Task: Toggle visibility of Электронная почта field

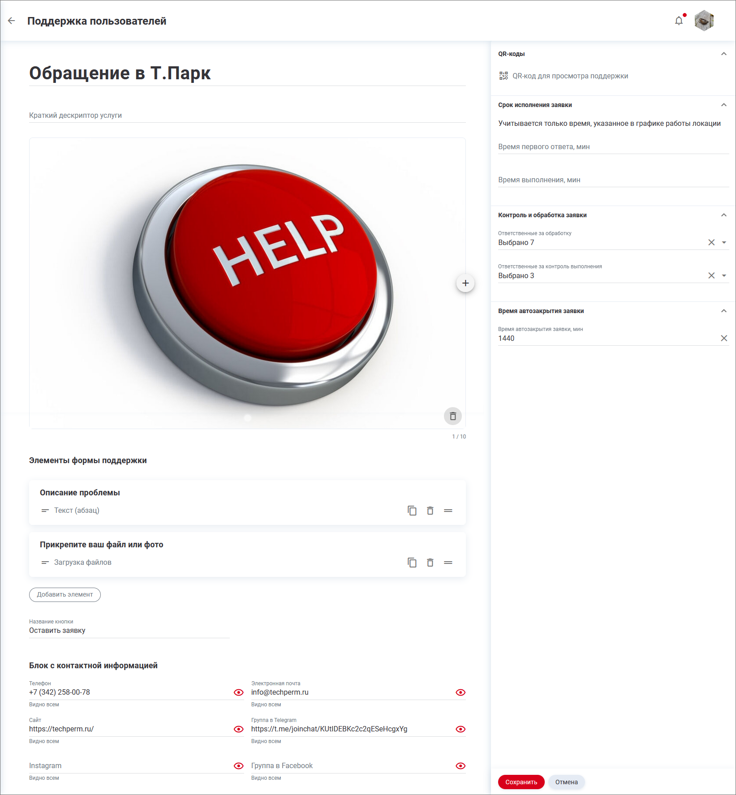Action: click(x=460, y=692)
